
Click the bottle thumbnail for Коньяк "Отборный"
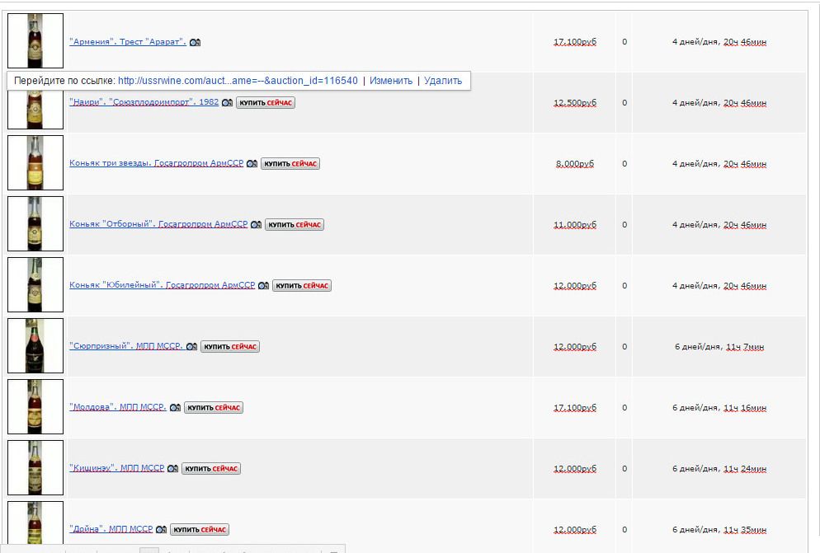pyautogui.click(x=35, y=224)
